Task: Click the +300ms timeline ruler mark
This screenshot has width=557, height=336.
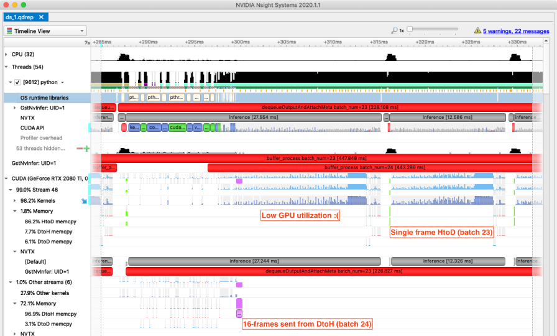Action: 241,42
